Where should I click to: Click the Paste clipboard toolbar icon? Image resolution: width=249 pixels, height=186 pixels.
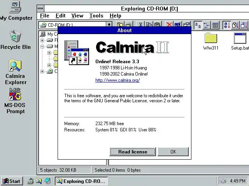158,25
